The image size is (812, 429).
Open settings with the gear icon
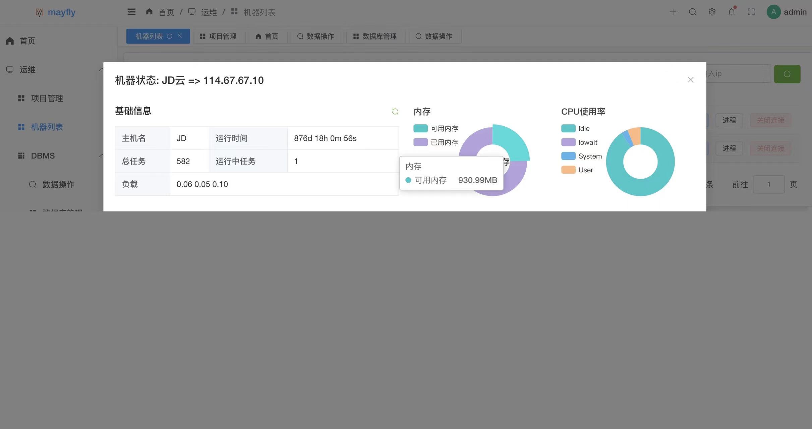[x=712, y=12]
